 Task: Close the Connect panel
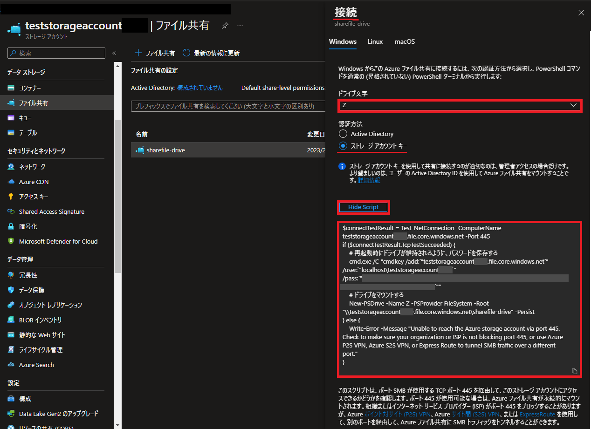pos(581,13)
